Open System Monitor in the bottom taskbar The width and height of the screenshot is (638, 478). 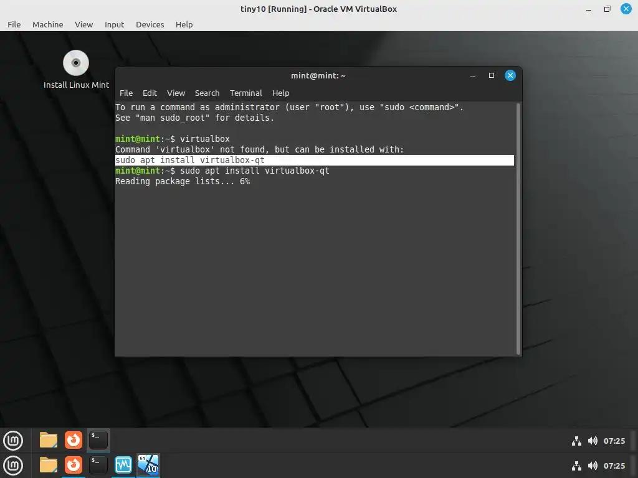tap(123, 466)
